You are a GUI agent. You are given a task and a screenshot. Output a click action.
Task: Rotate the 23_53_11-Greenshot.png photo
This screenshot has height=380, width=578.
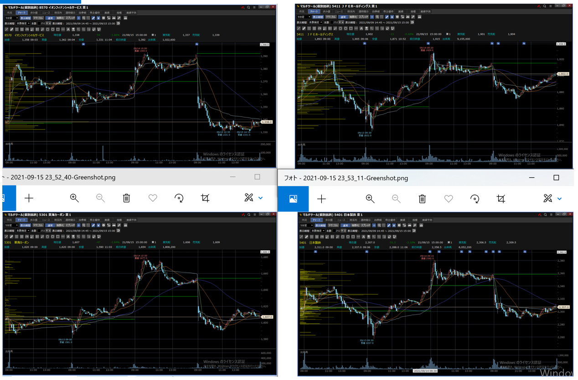[475, 199]
